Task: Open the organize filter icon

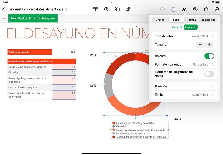Action: click(x=195, y=9)
